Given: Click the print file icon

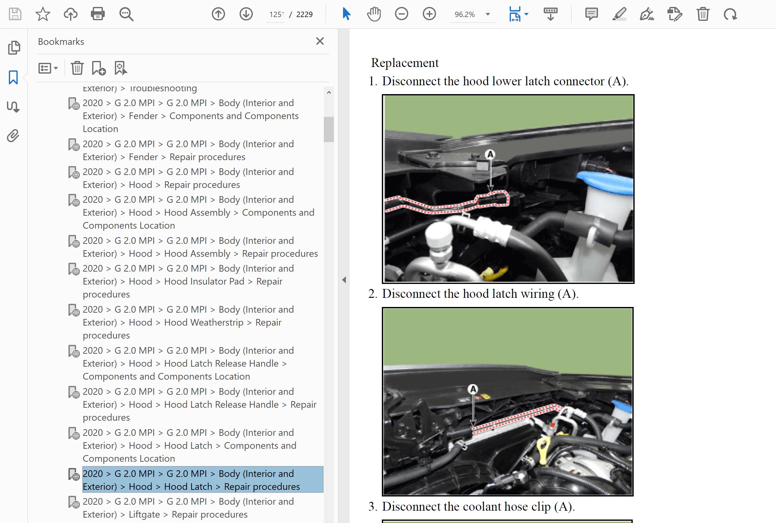Looking at the screenshot, I should [98, 14].
